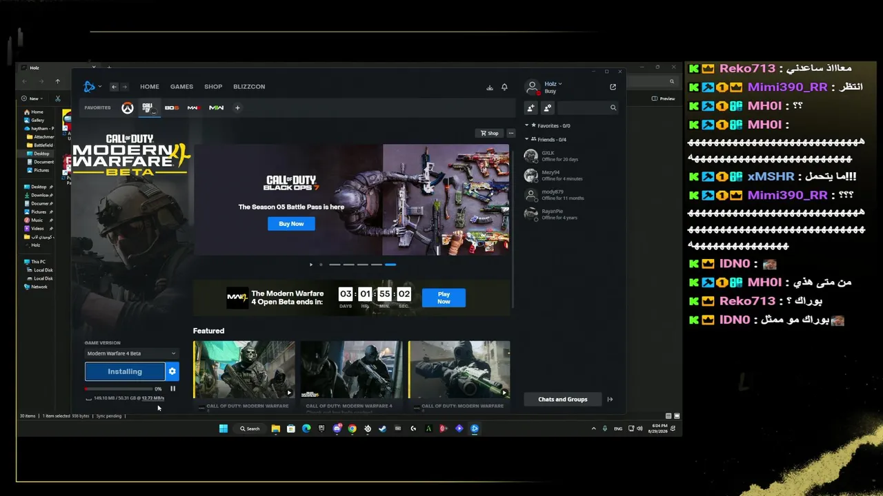The width and height of the screenshot is (883, 496).
Task: Click the Add a Friend icon
Action: click(531, 107)
